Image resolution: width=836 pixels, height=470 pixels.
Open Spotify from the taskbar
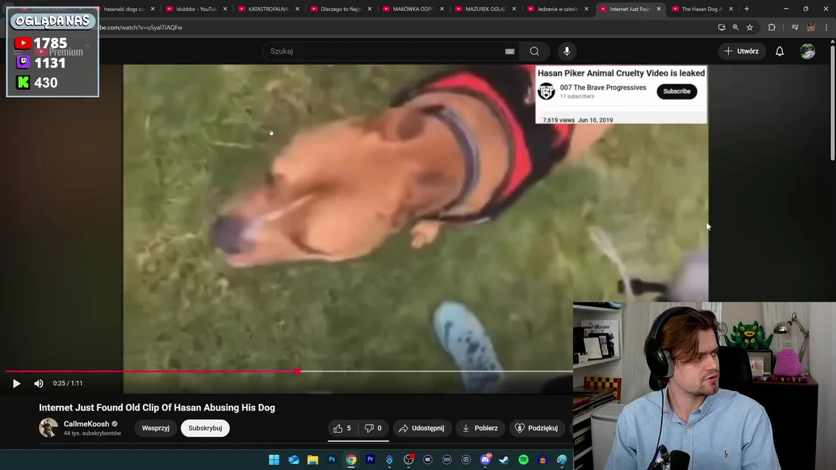(523, 460)
